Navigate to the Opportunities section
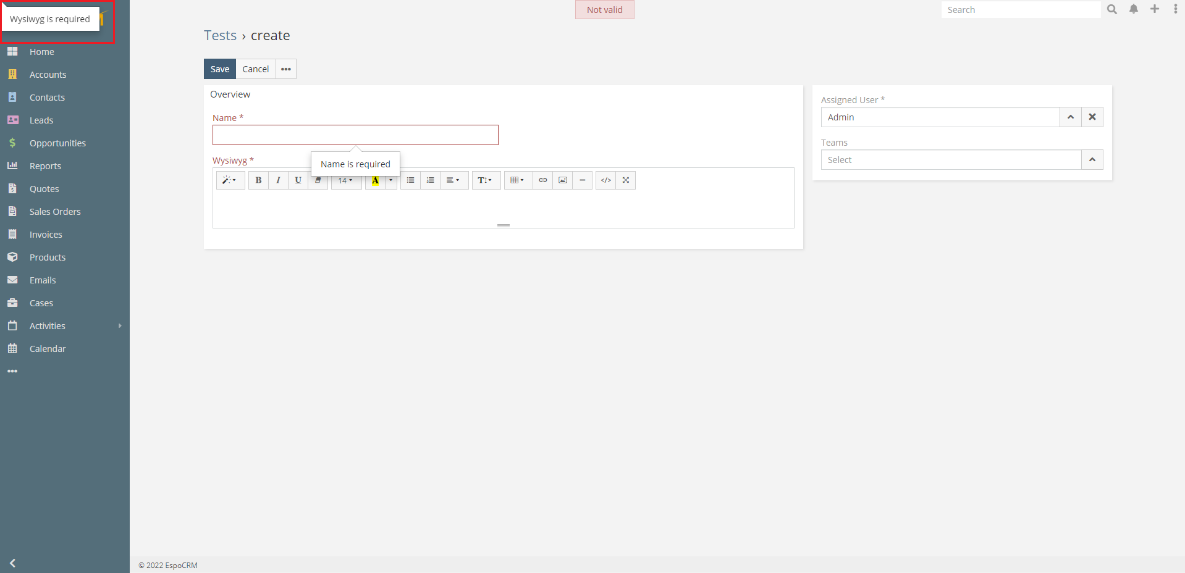The width and height of the screenshot is (1185, 573). click(x=57, y=143)
